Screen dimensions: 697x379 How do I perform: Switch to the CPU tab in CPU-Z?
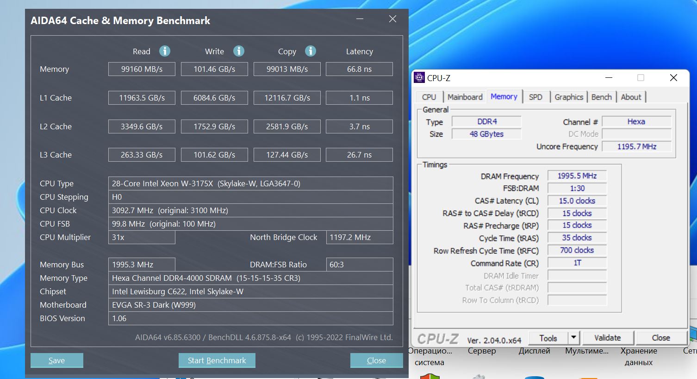pyautogui.click(x=429, y=97)
